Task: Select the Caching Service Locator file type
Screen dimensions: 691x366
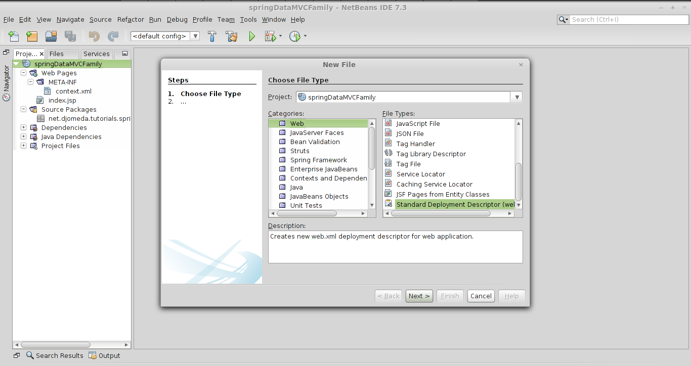Action: [434, 184]
